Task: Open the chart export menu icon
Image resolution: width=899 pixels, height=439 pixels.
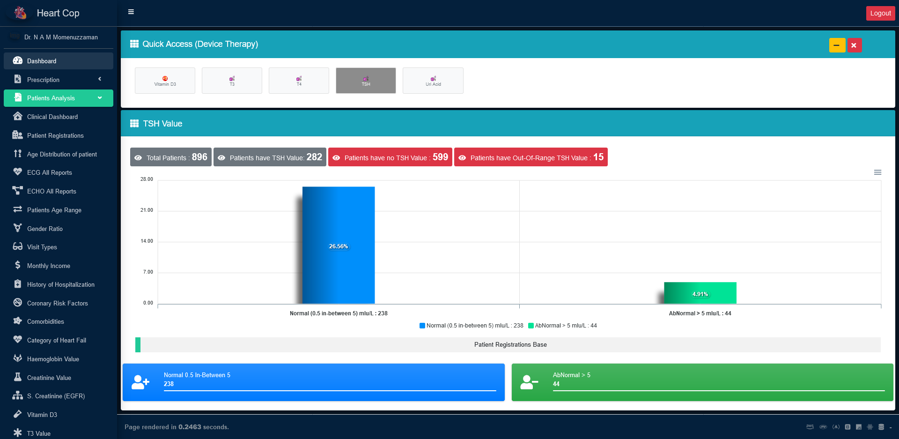Action: coord(877,172)
